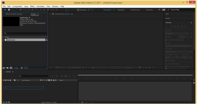Delete selected project item with trash icon
This screenshot has width=197, height=105.
pos(22,68)
